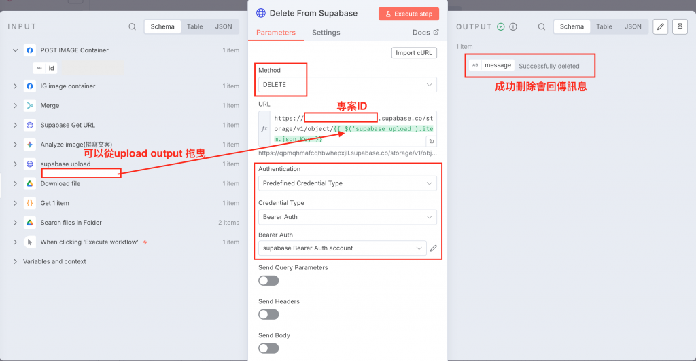This screenshot has width=696, height=361.
Task: Click the cursor icon of manual trigger node
Action: point(30,242)
